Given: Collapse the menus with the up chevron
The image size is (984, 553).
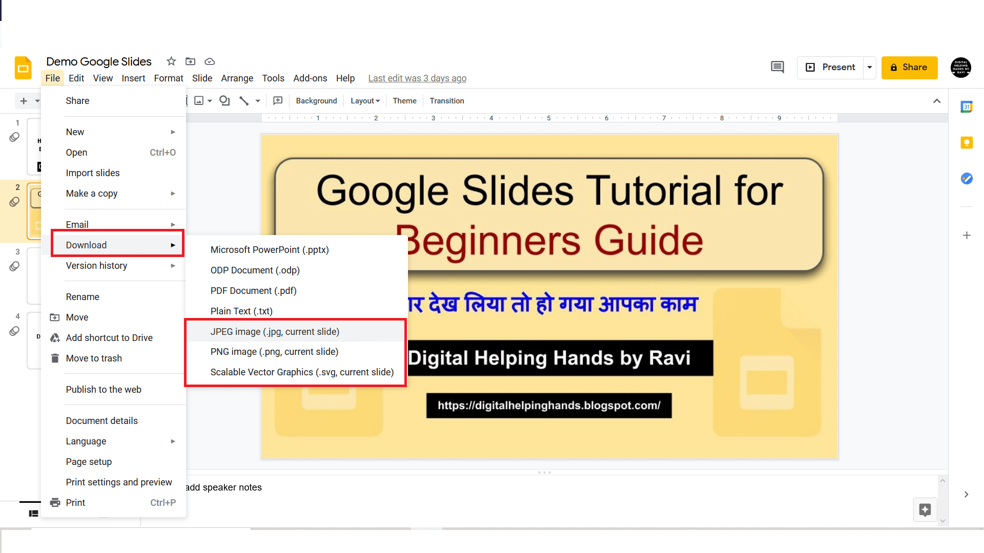Looking at the screenshot, I should point(937,101).
